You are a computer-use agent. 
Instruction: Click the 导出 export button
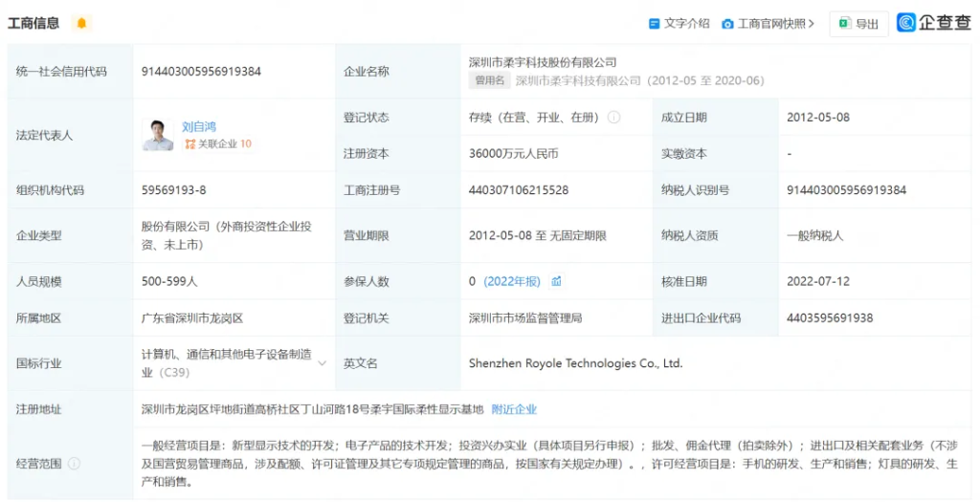858,24
